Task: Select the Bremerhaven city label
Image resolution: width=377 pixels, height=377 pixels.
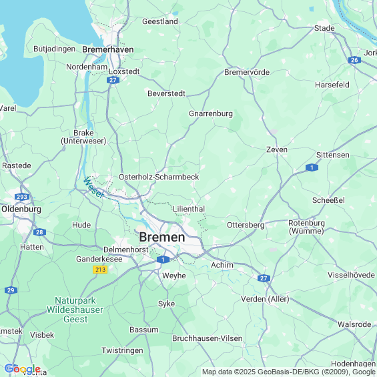Action: click(108, 49)
